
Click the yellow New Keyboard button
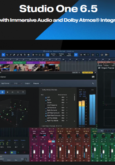[88, 73]
